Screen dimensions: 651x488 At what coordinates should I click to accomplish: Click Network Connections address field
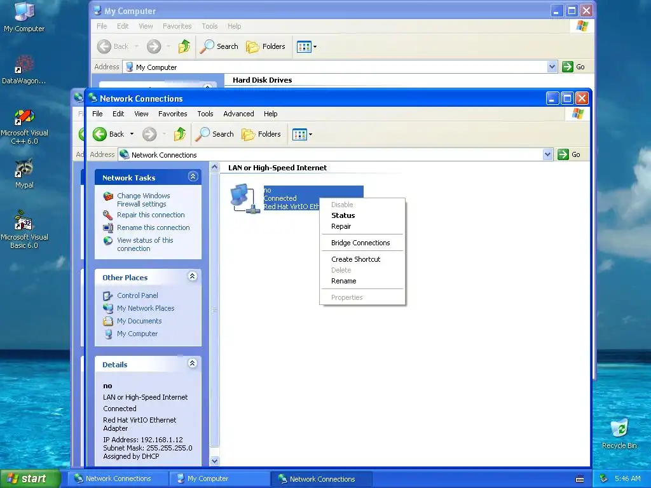[x=331, y=155]
